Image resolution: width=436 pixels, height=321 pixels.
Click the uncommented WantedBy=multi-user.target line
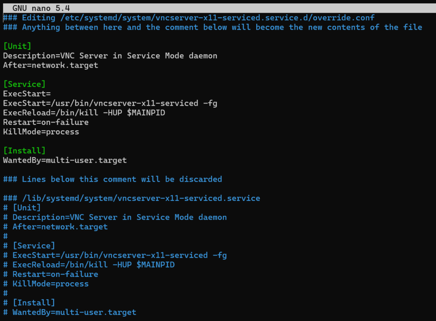pyautogui.click(x=65, y=160)
